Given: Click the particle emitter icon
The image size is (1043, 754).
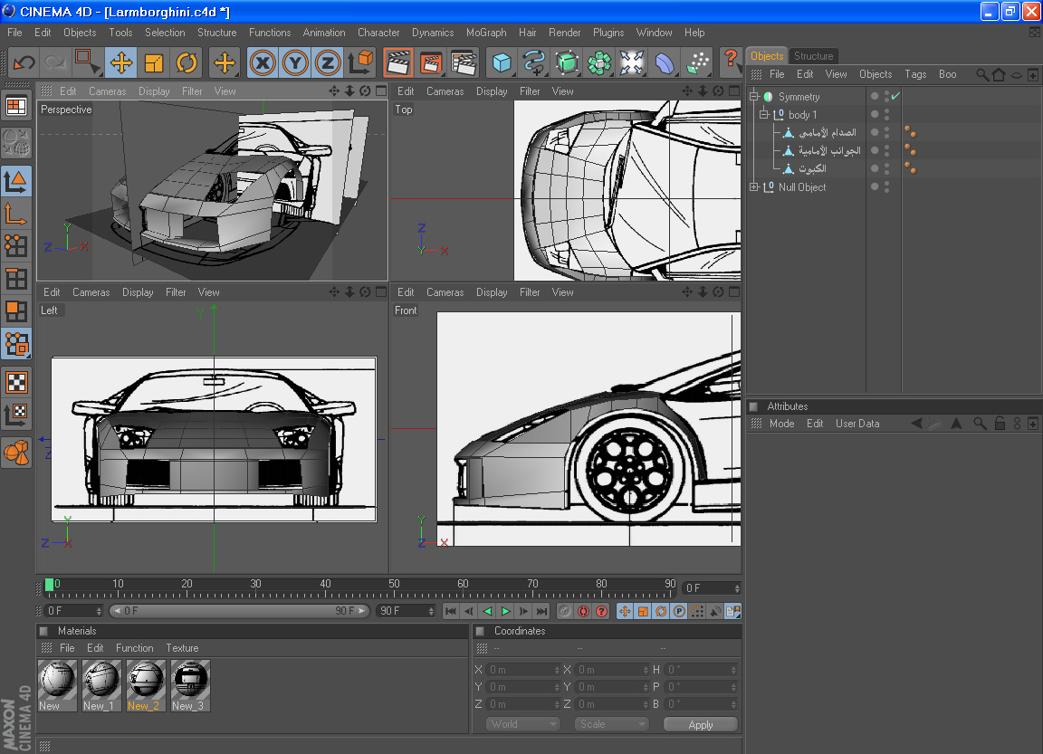Looking at the screenshot, I should tap(697, 63).
